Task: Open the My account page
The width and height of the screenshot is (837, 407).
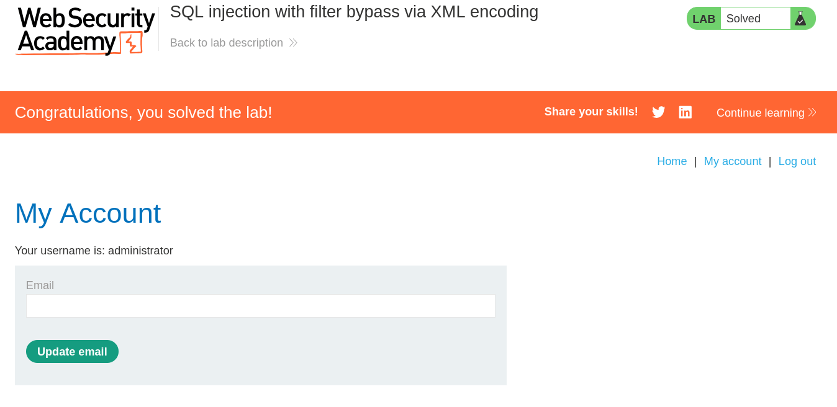Action: coord(733,161)
